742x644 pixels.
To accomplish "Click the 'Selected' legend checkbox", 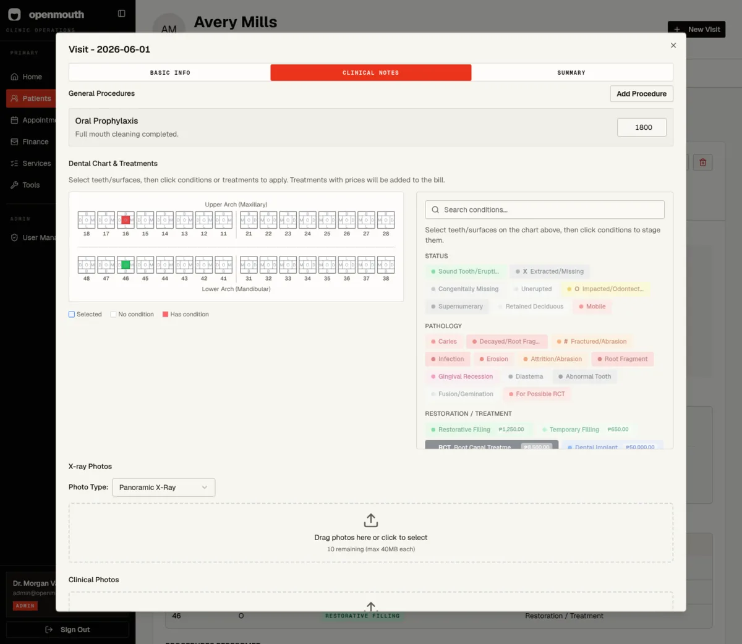I will click(x=72, y=314).
